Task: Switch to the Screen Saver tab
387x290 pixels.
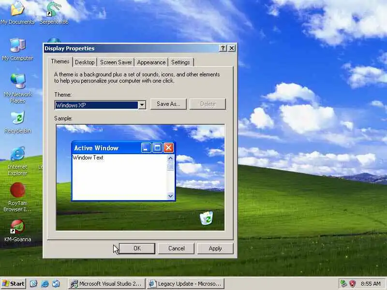Action: 116,62
